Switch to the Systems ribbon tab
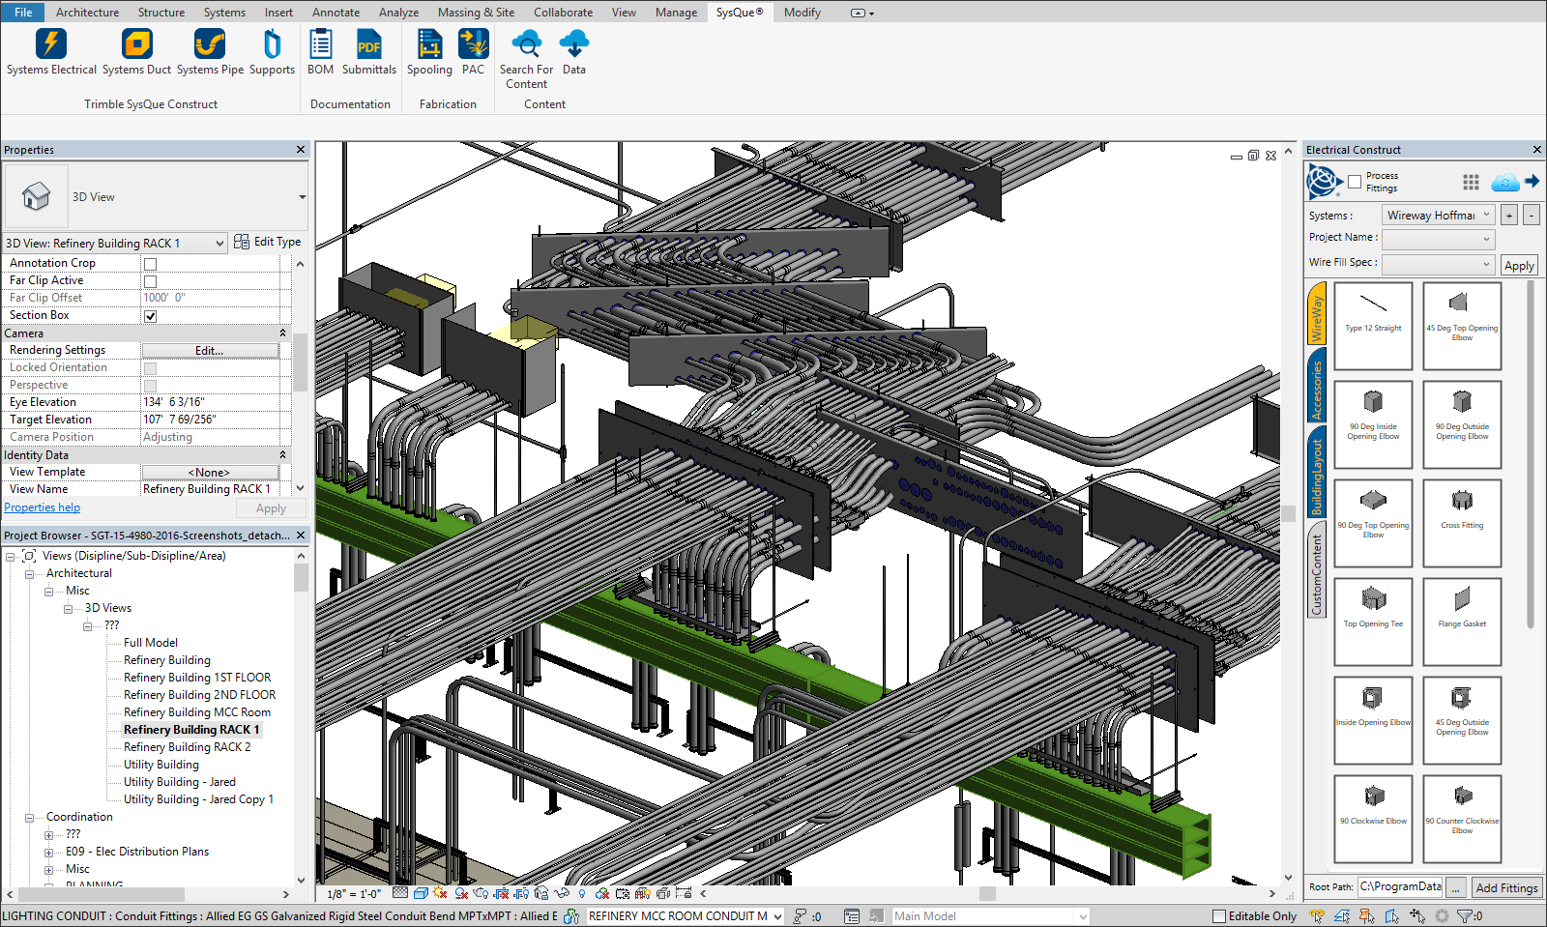This screenshot has width=1547, height=927. pyautogui.click(x=224, y=12)
